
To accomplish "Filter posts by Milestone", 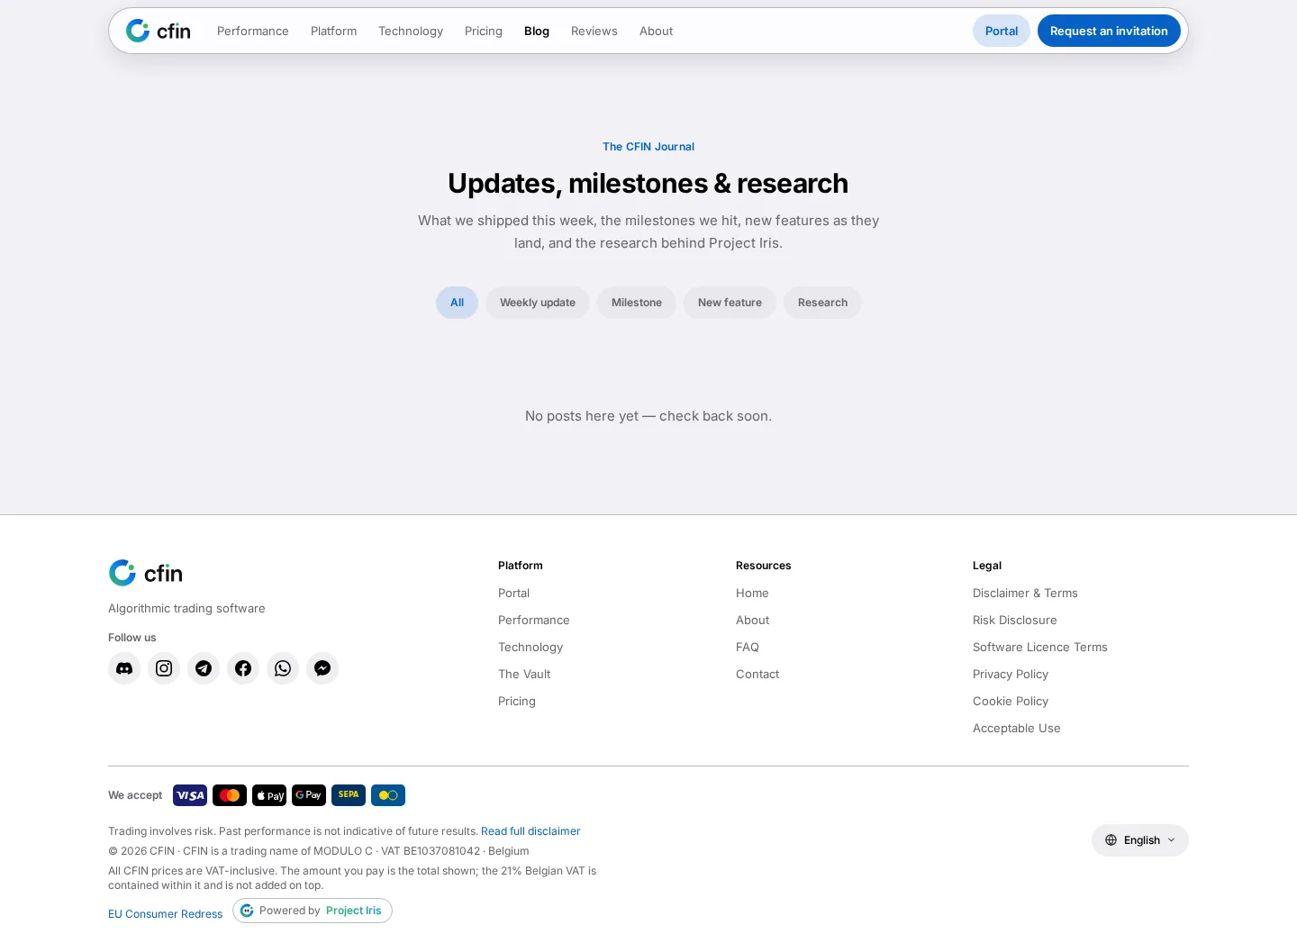I will pos(637,303).
